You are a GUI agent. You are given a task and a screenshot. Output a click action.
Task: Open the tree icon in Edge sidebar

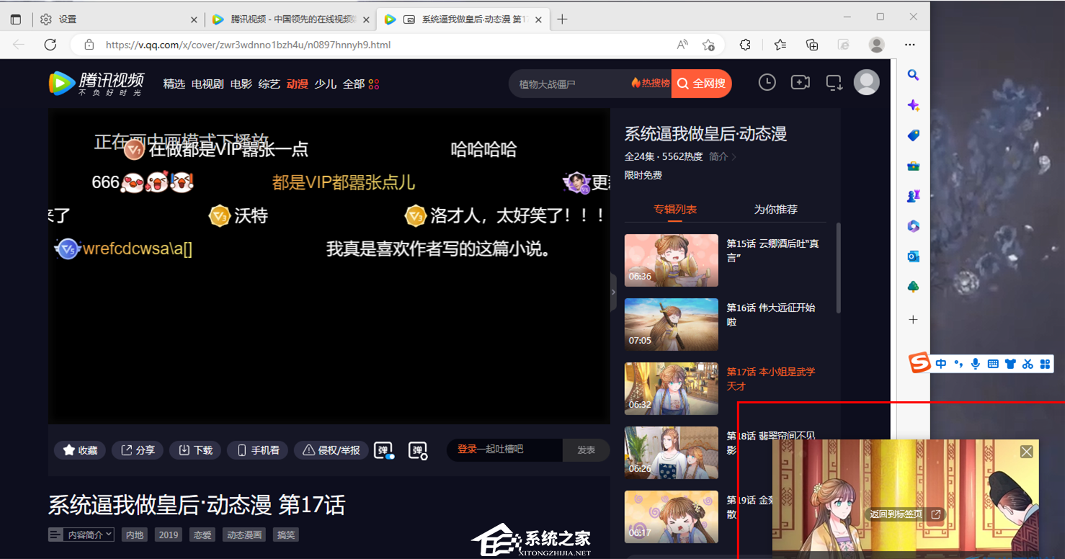tap(913, 287)
